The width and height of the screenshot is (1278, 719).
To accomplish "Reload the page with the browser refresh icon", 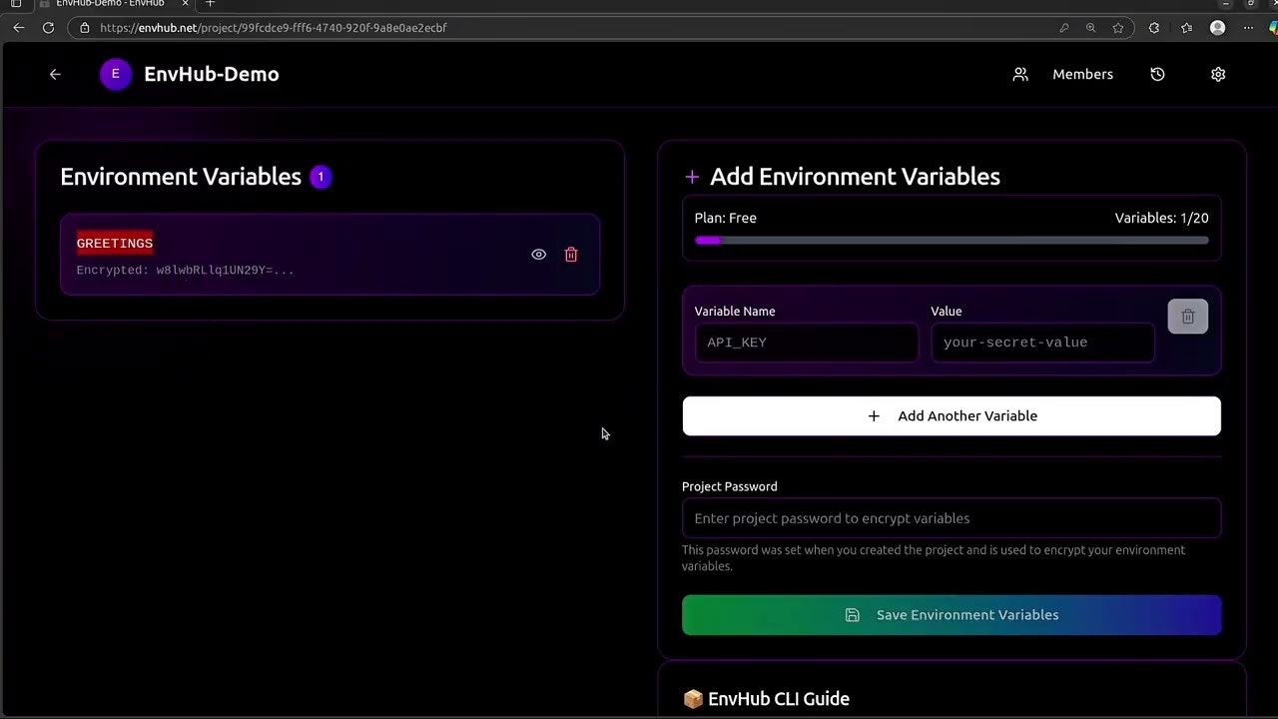I will pyautogui.click(x=48, y=27).
